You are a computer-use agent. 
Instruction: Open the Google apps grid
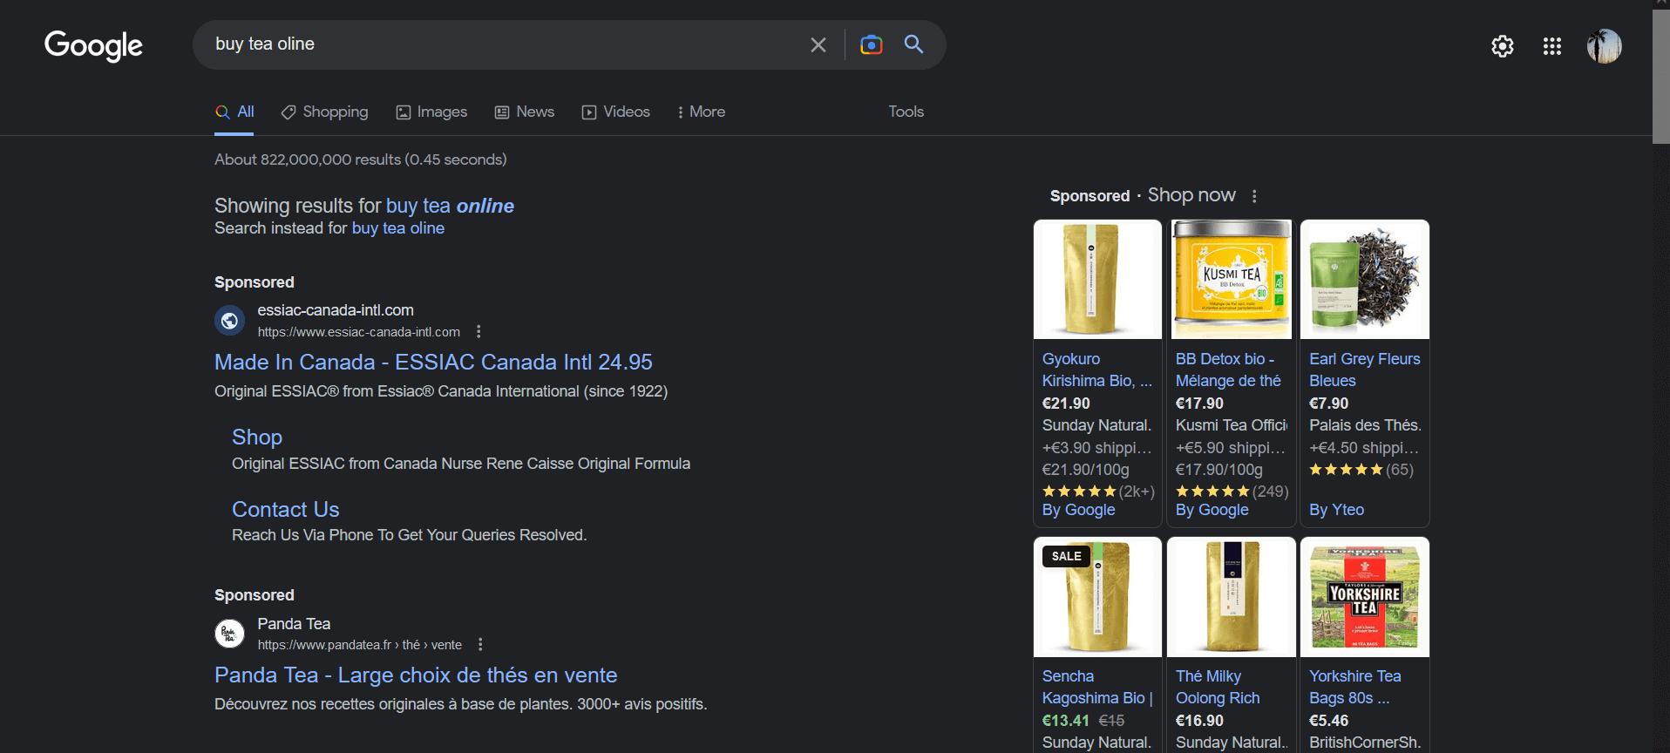(x=1551, y=46)
